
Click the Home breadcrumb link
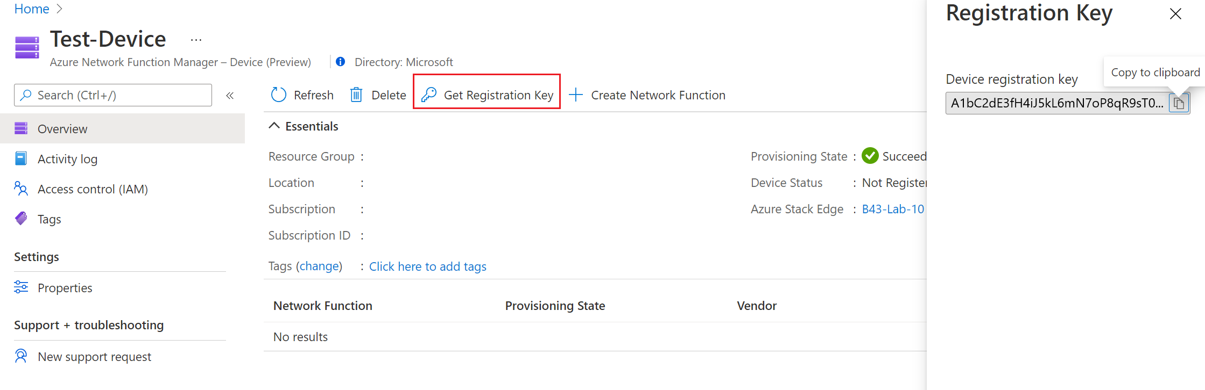32,9
